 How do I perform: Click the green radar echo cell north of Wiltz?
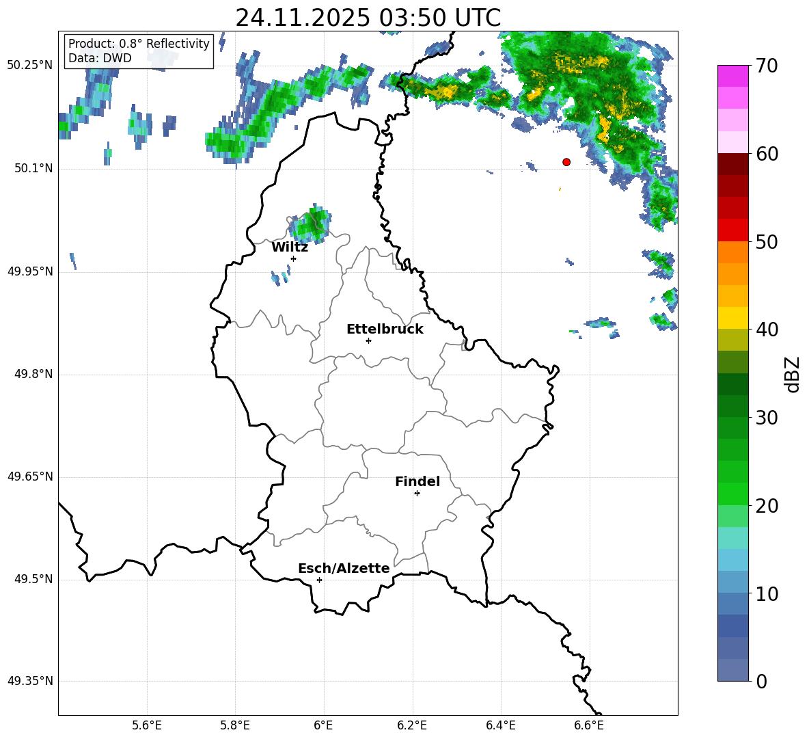pos(310,225)
